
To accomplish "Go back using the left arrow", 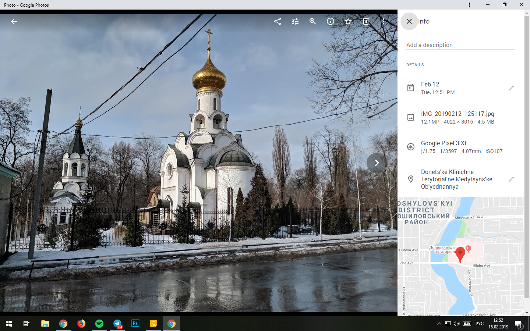I will 14,21.
